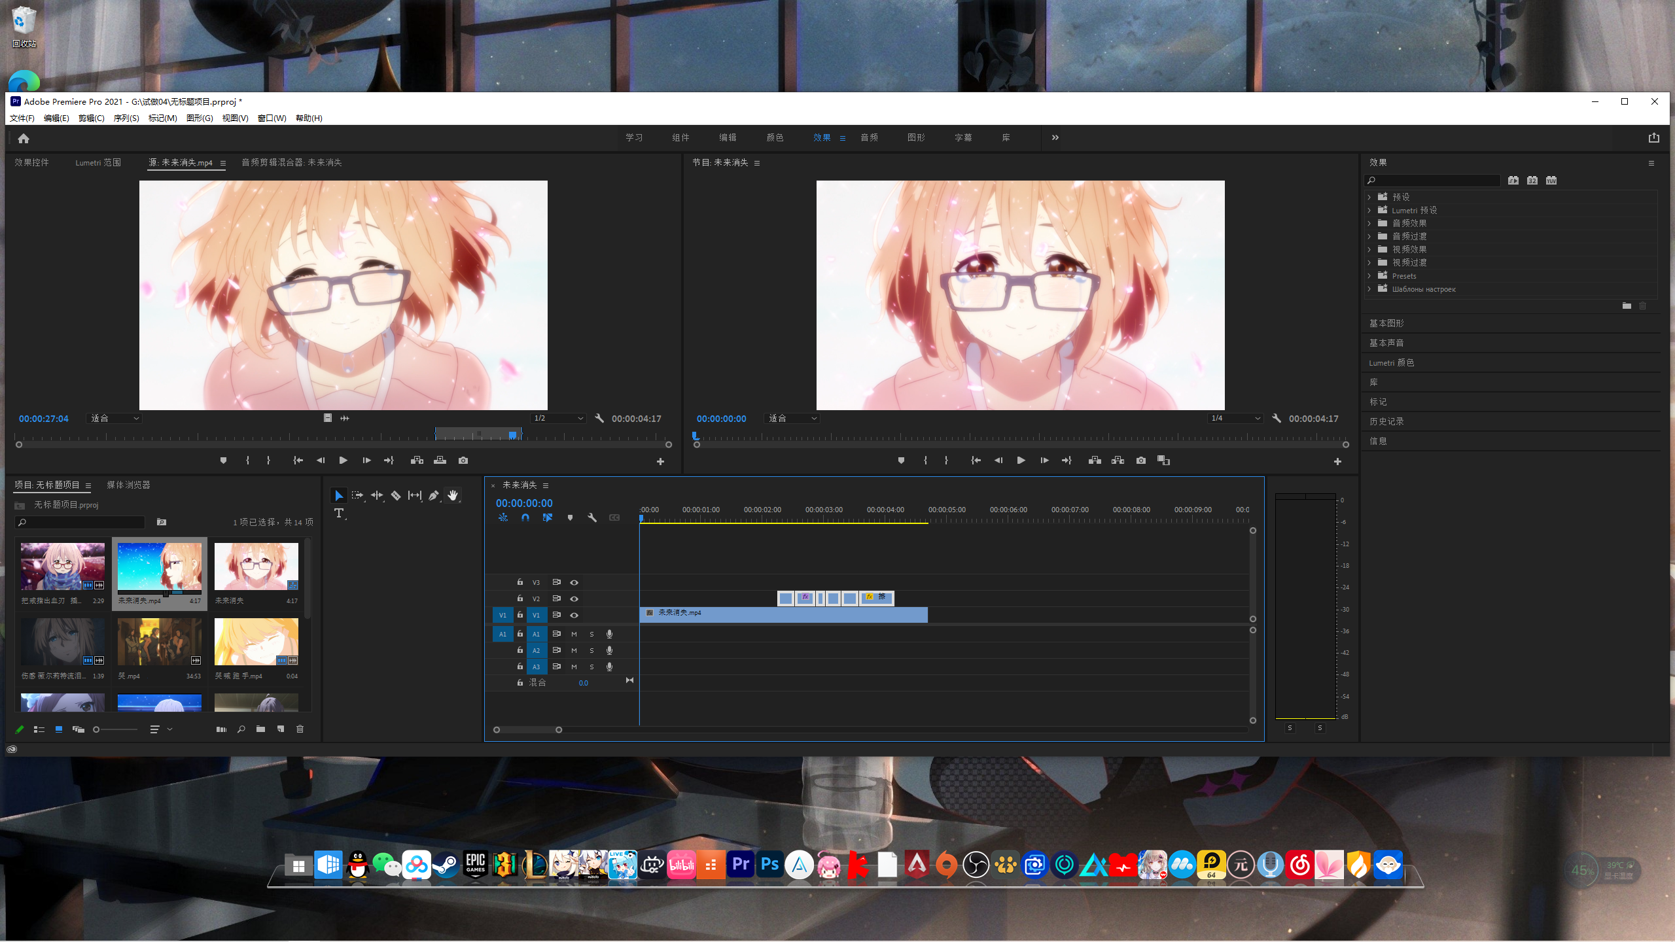Image resolution: width=1675 pixels, height=942 pixels.
Task: Click Overwrite button in source monitor
Action: tap(440, 461)
